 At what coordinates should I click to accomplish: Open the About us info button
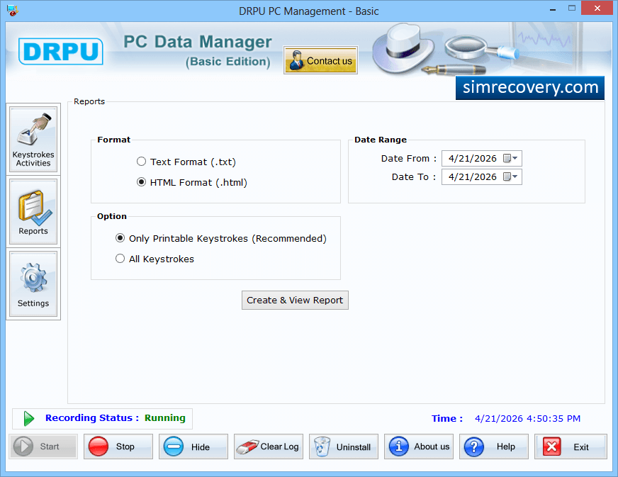pyautogui.click(x=419, y=447)
